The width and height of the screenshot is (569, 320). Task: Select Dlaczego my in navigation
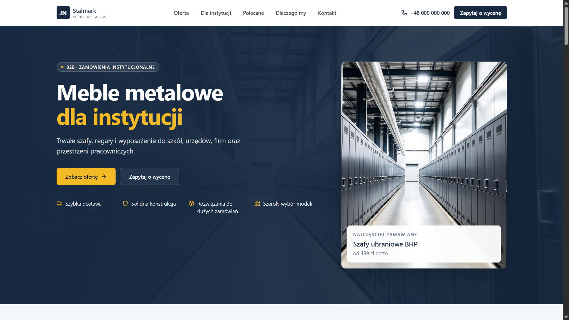[x=291, y=13]
